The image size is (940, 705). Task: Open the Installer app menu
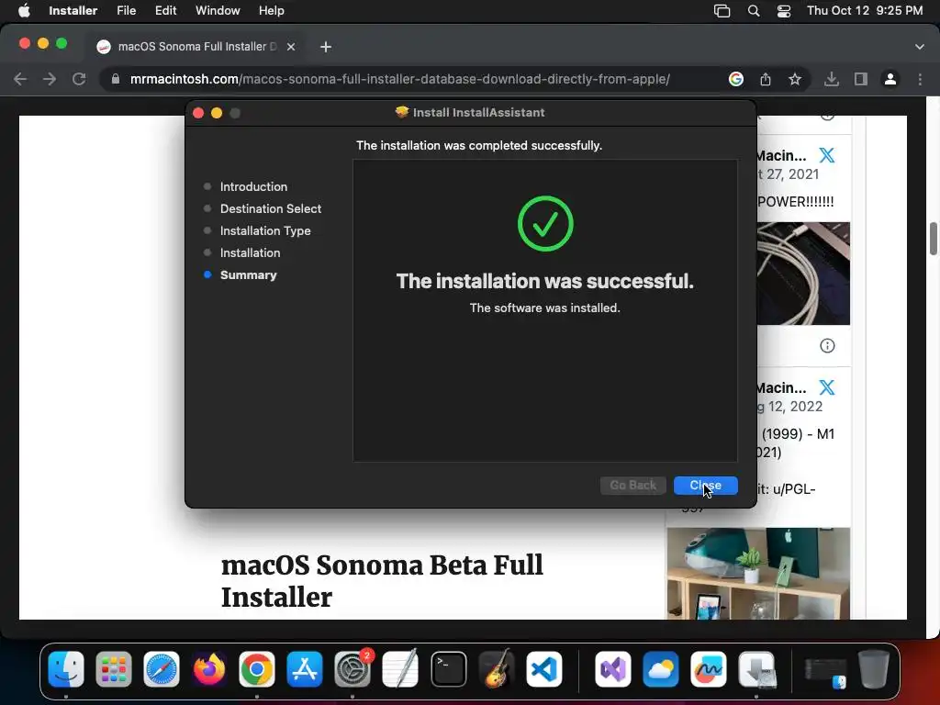point(73,11)
